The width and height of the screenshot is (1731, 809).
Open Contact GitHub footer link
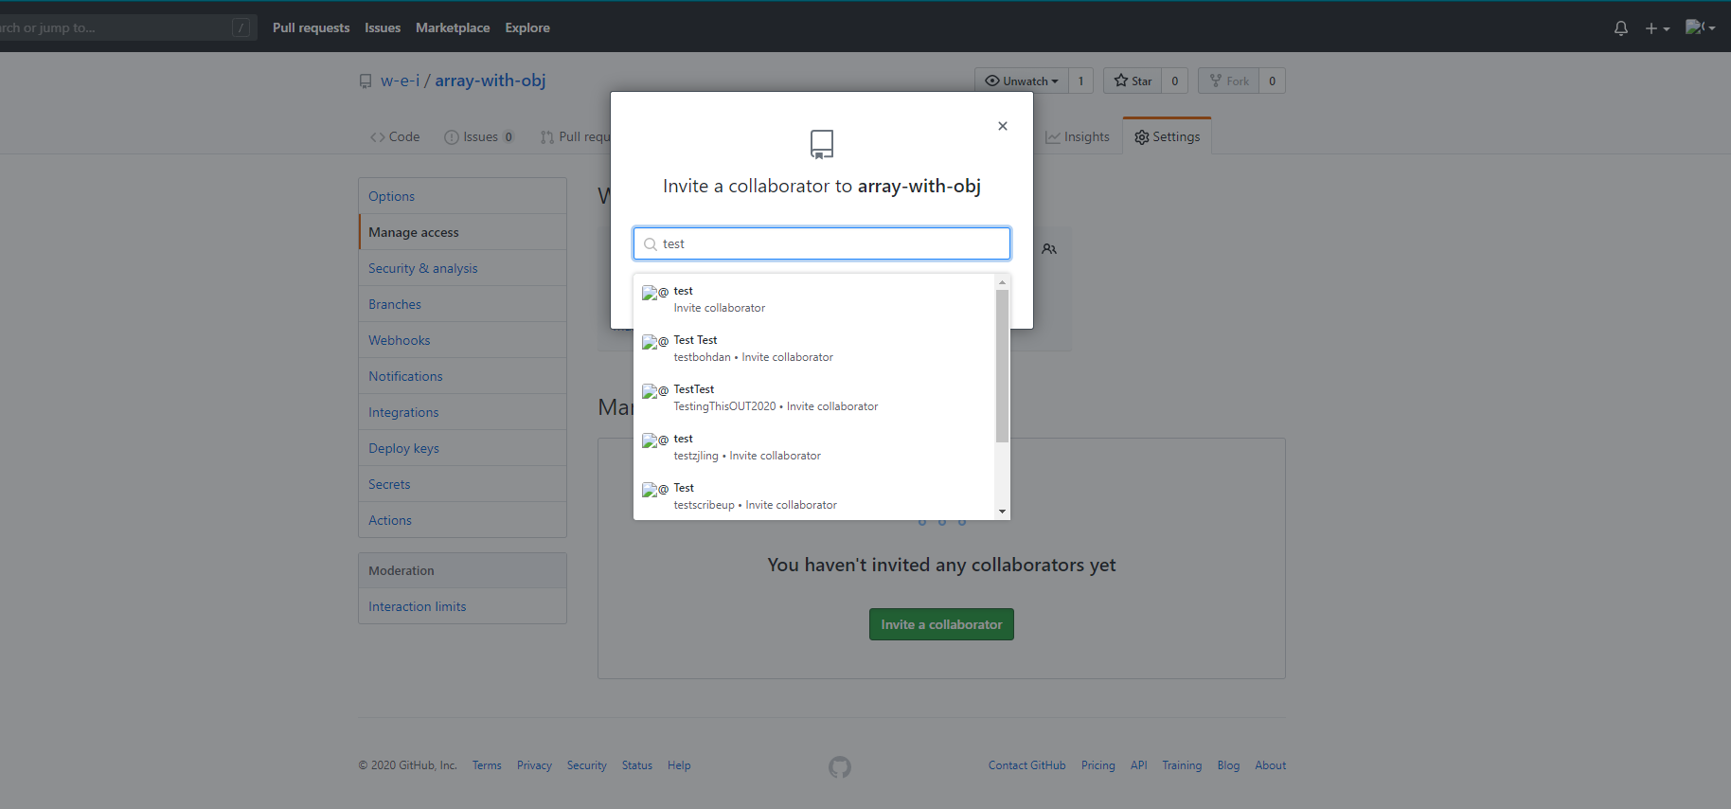click(1027, 765)
